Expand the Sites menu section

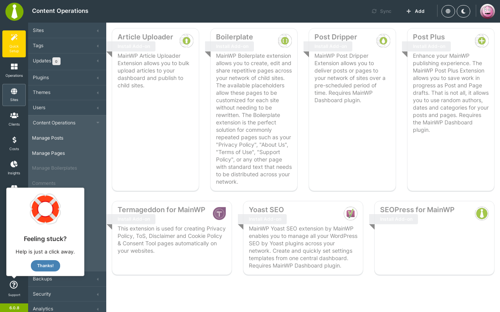point(67,30)
